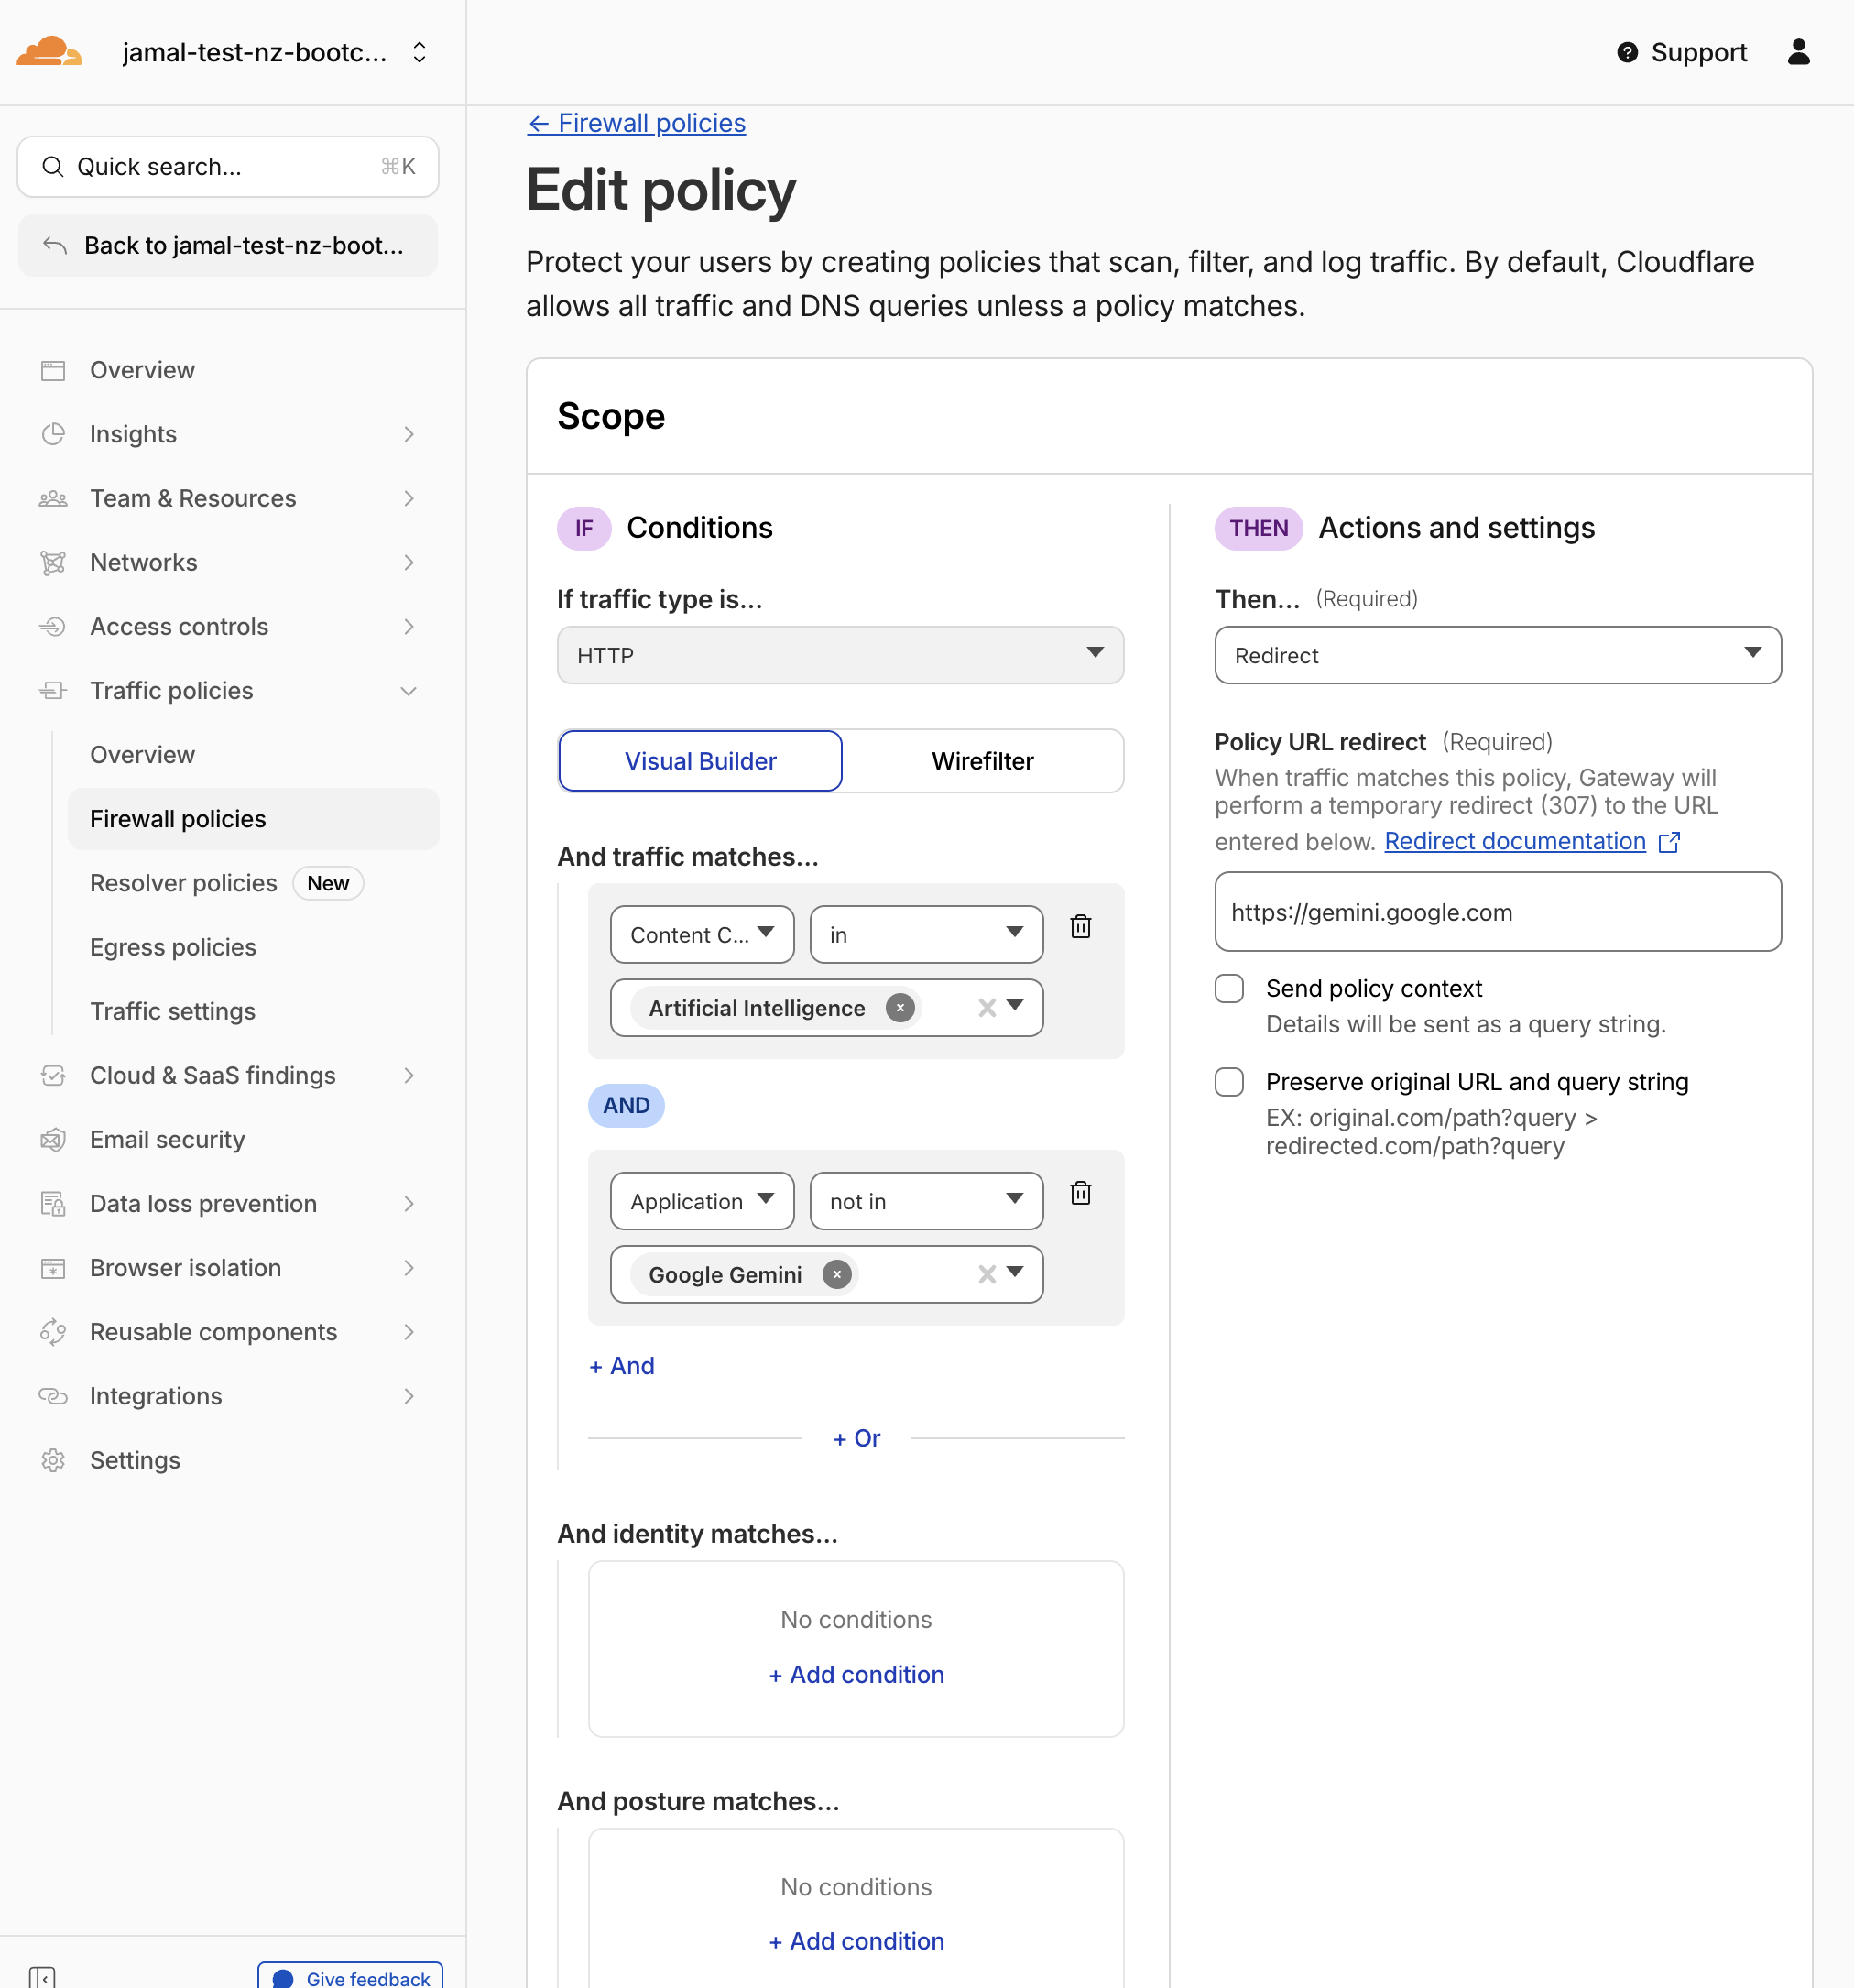Expand the Cloud & SaaS findings chevron

[x=409, y=1075]
